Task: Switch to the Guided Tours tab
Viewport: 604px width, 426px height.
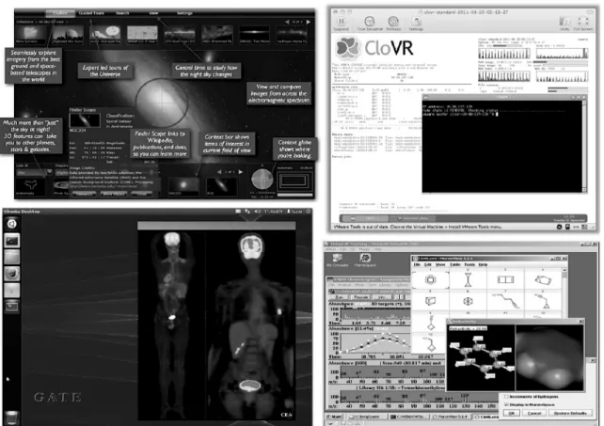Action: (91, 13)
